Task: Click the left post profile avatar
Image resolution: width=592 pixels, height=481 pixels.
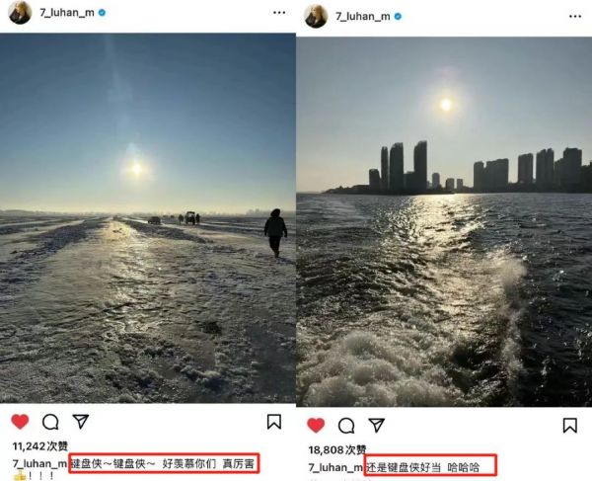Action: coord(20,13)
